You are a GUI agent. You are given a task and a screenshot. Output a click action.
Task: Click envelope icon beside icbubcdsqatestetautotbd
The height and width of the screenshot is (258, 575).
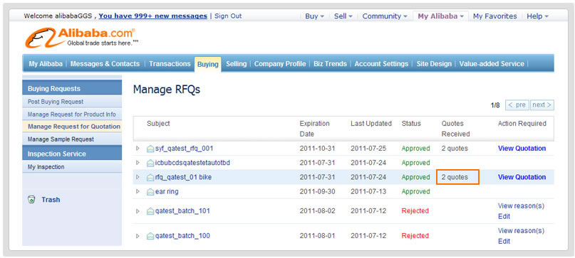tap(150, 163)
